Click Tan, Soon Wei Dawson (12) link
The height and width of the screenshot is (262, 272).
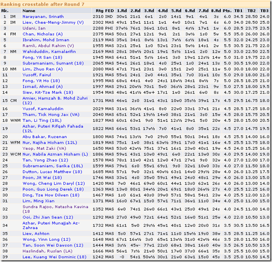[53, 245]
